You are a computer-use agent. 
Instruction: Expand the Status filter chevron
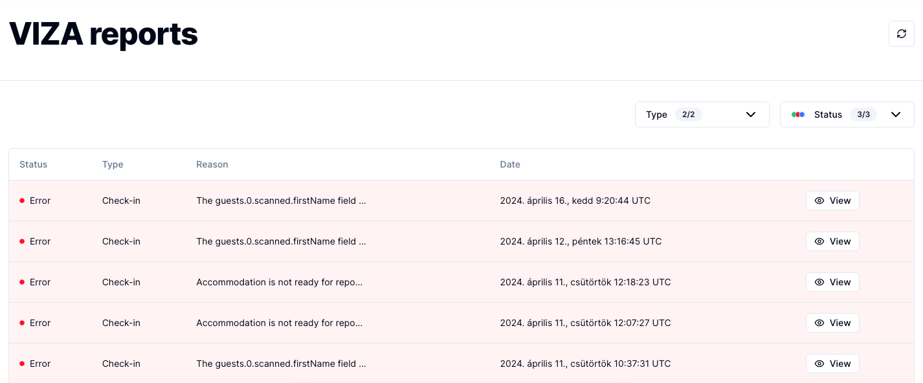896,115
